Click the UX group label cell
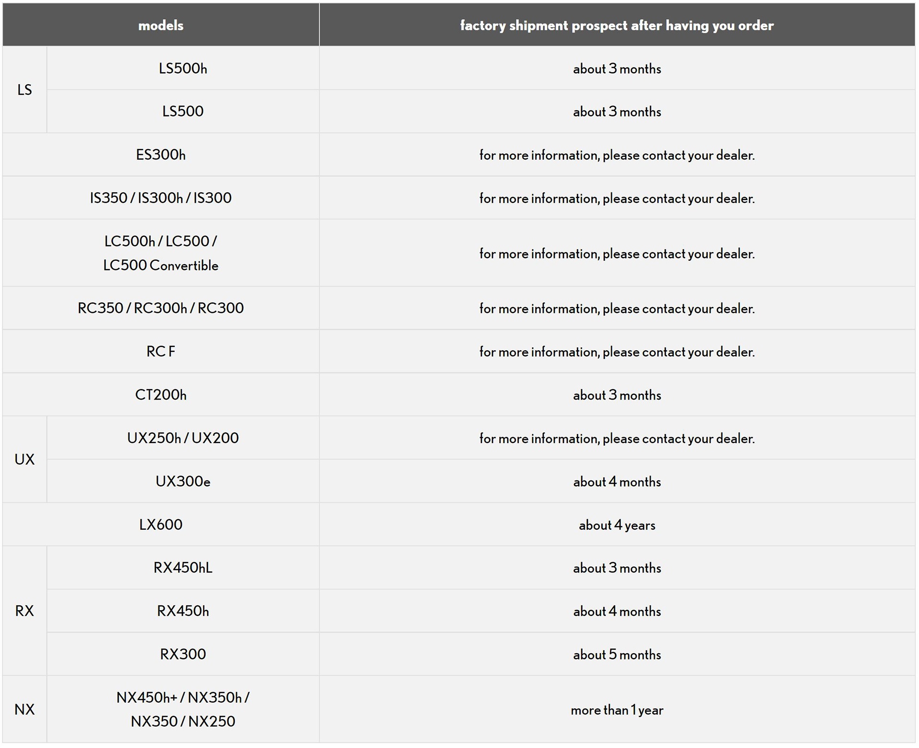The height and width of the screenshot is (748, 919). [x=24, y=459]
